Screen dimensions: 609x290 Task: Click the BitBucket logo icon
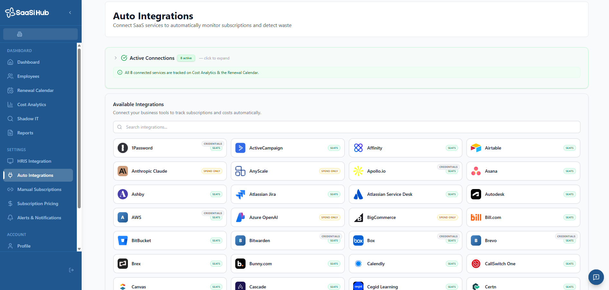[x=123, y=240]
